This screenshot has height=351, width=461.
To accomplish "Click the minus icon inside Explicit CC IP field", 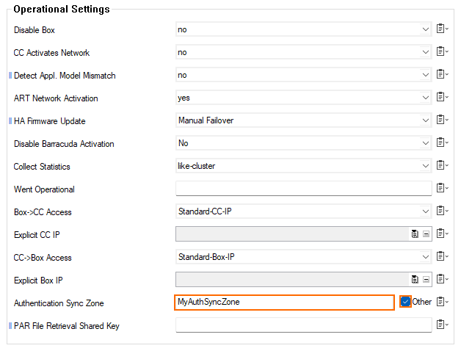I will [426, 234].
